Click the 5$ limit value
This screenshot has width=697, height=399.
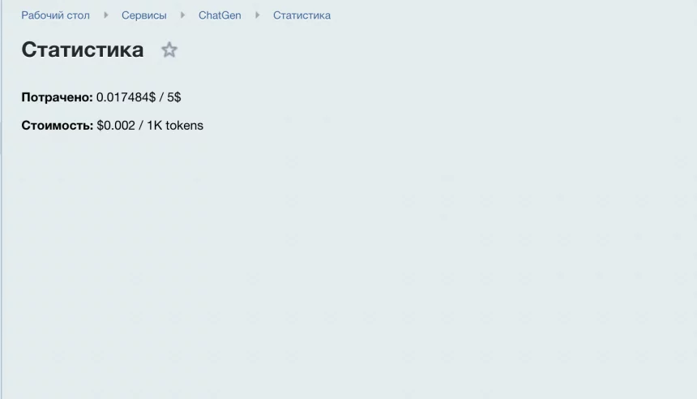173,97
